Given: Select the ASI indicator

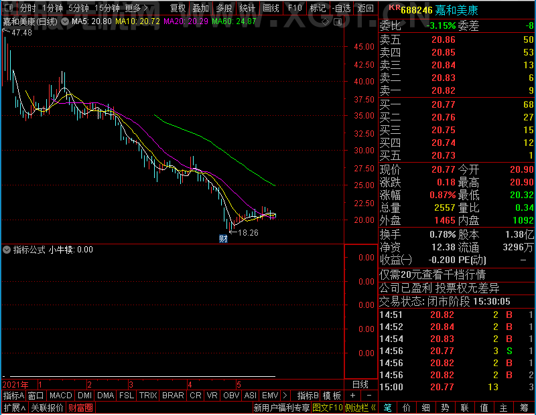Looking at the screenshot, I should coord(250,396).
